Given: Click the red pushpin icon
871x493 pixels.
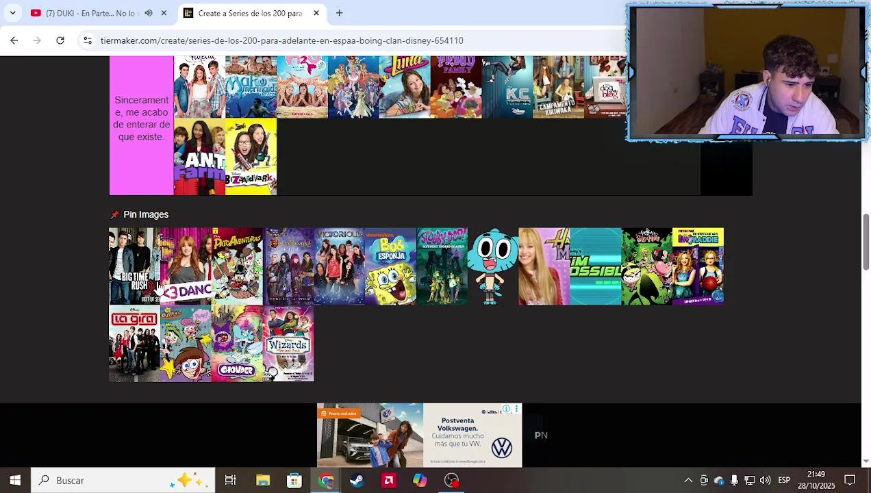Looking at the screenshot, I should click(x=114, y=215).
